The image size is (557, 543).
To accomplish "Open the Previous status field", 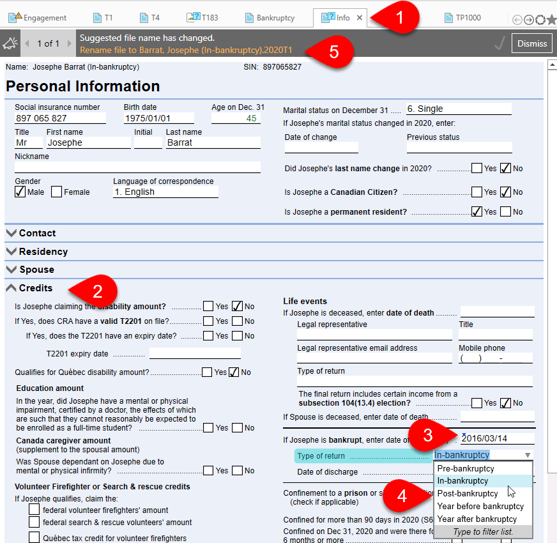I will point(459,148).
